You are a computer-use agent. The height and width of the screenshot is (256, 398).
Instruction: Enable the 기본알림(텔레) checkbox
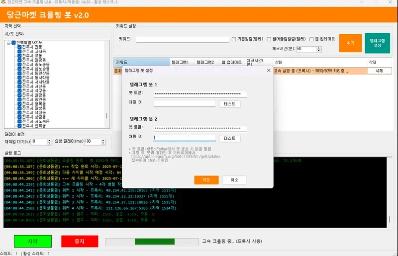pos(234,39)
